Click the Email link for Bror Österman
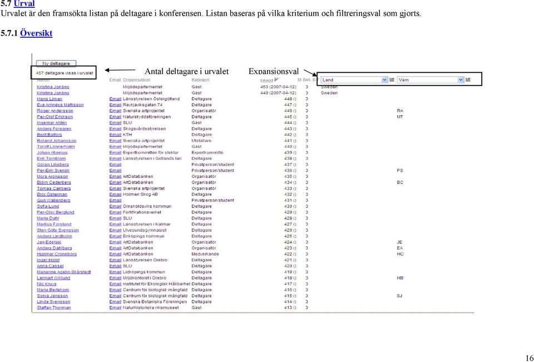 pos(115,195)
